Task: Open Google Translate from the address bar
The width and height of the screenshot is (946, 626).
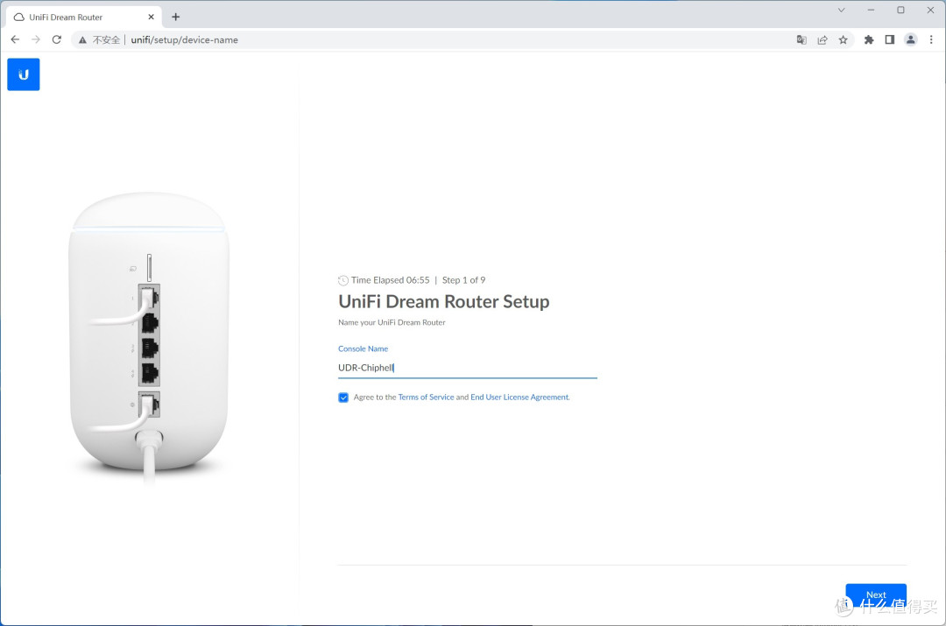Action: pos(801,39)
